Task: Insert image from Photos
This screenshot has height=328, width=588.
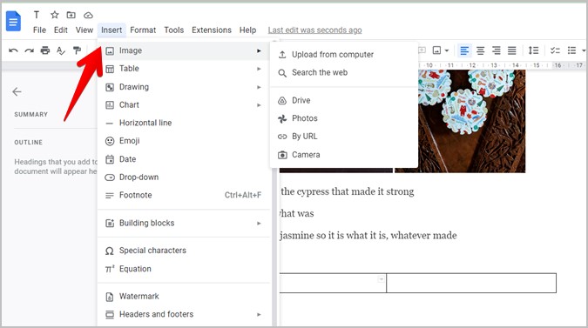Action: pyautogui.click(x=344, y=118)
